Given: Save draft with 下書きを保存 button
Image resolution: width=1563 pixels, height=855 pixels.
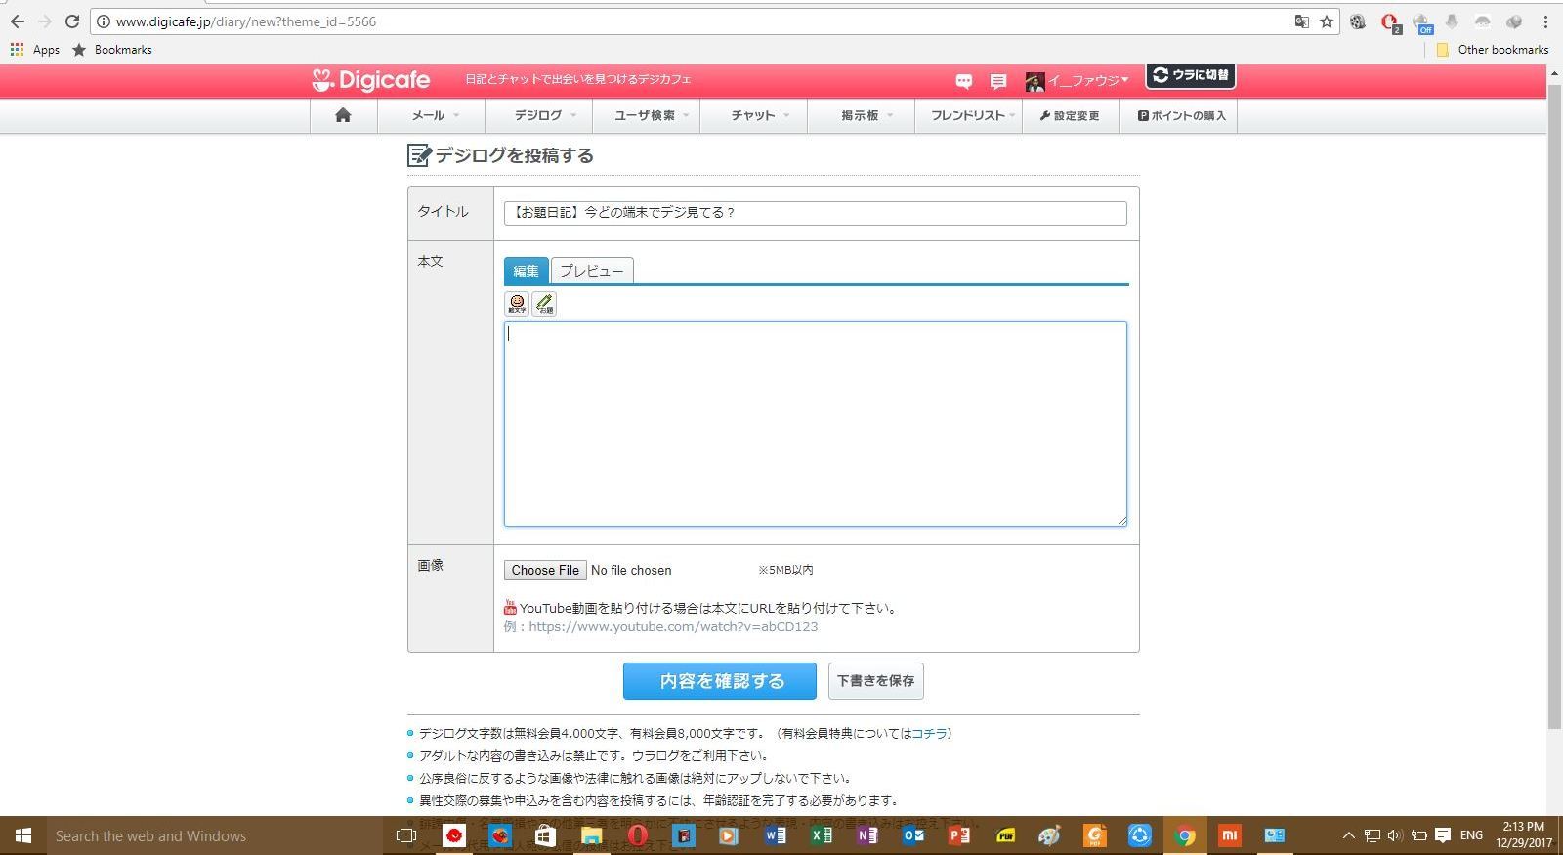Looking at the screenshot, I should coord(875,681).
